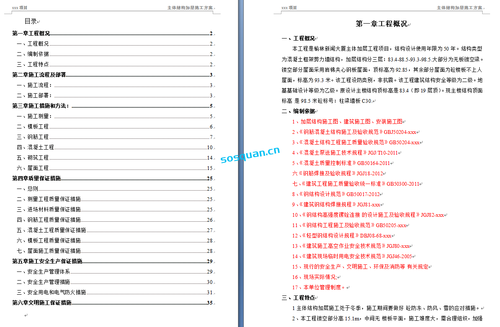500x327 pixels.
Task: Click red reference line JGJ46-2005
Action: (352, 257)
